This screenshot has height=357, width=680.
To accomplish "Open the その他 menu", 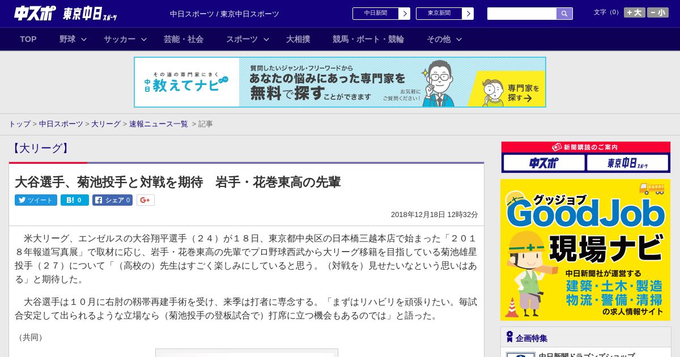I will [x=439, y=39].
